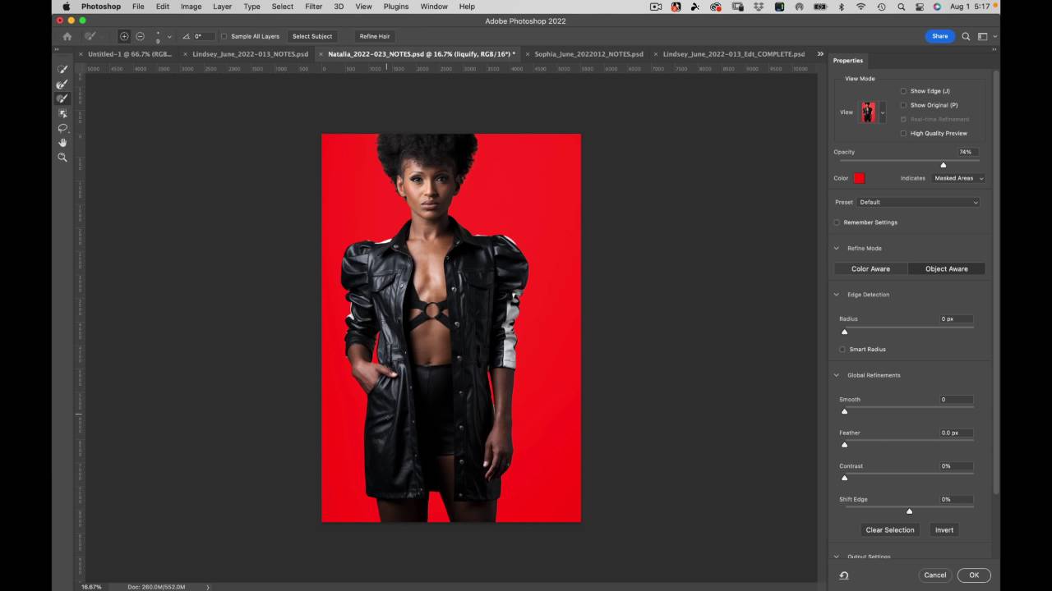Choose the Color Aware refine mode

coord(870,268)
